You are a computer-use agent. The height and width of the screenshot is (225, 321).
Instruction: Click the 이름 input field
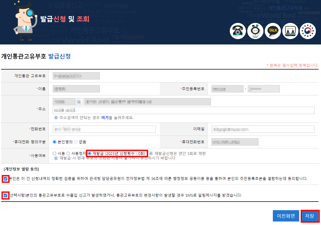[76, 89]
